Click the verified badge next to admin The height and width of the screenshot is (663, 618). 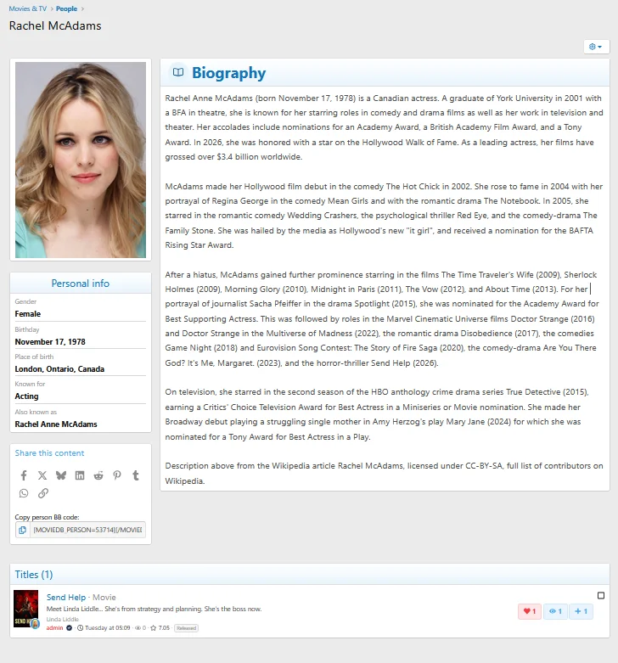tap(69, 628)
